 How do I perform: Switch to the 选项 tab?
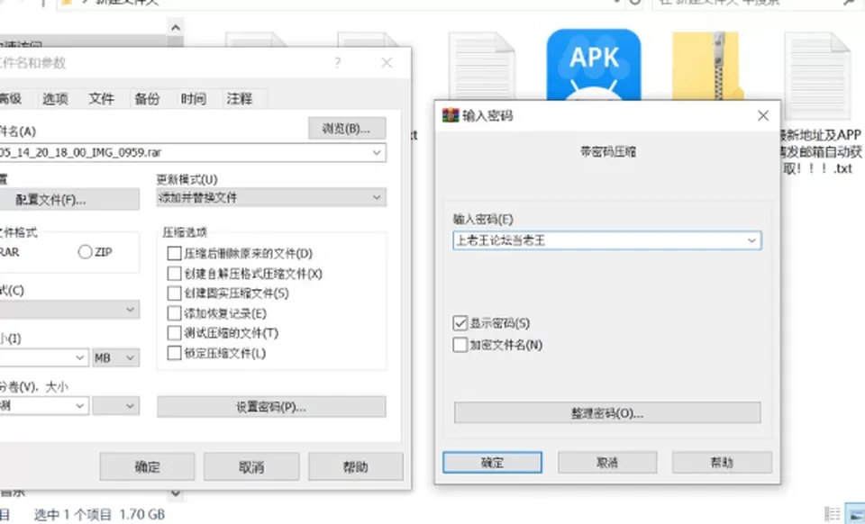coord(55,99)
